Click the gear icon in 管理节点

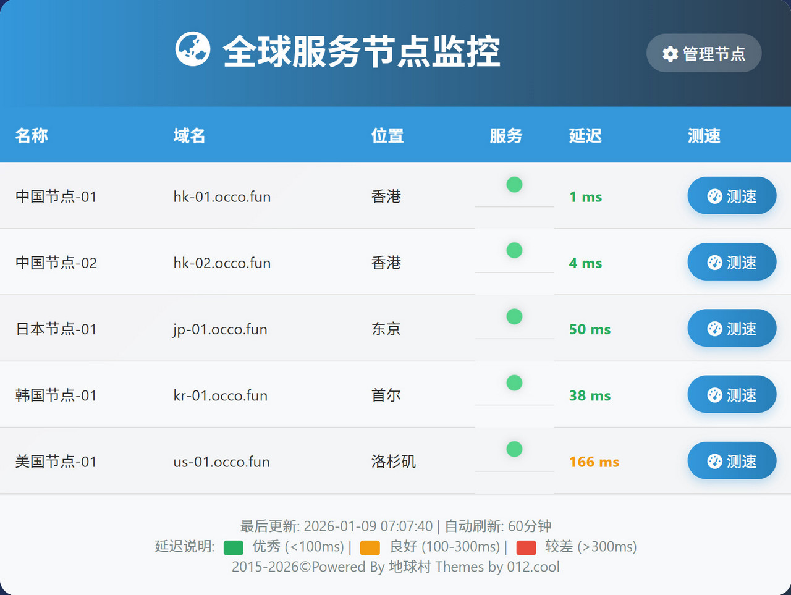point(670,54)
